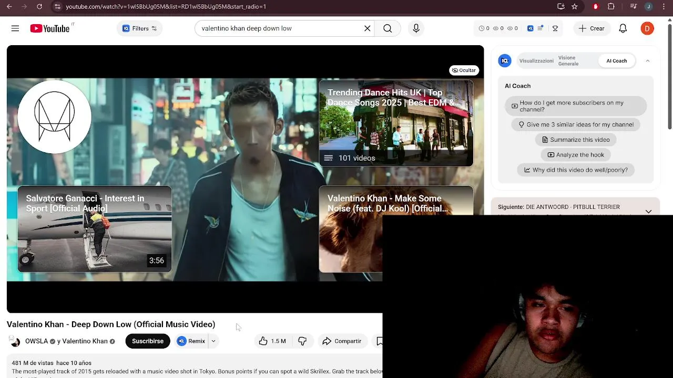Image resolution: width=673 pixels, height=378 pixels.
Task: Collapse the vidIQ panel with chevron
Action: 648,61
